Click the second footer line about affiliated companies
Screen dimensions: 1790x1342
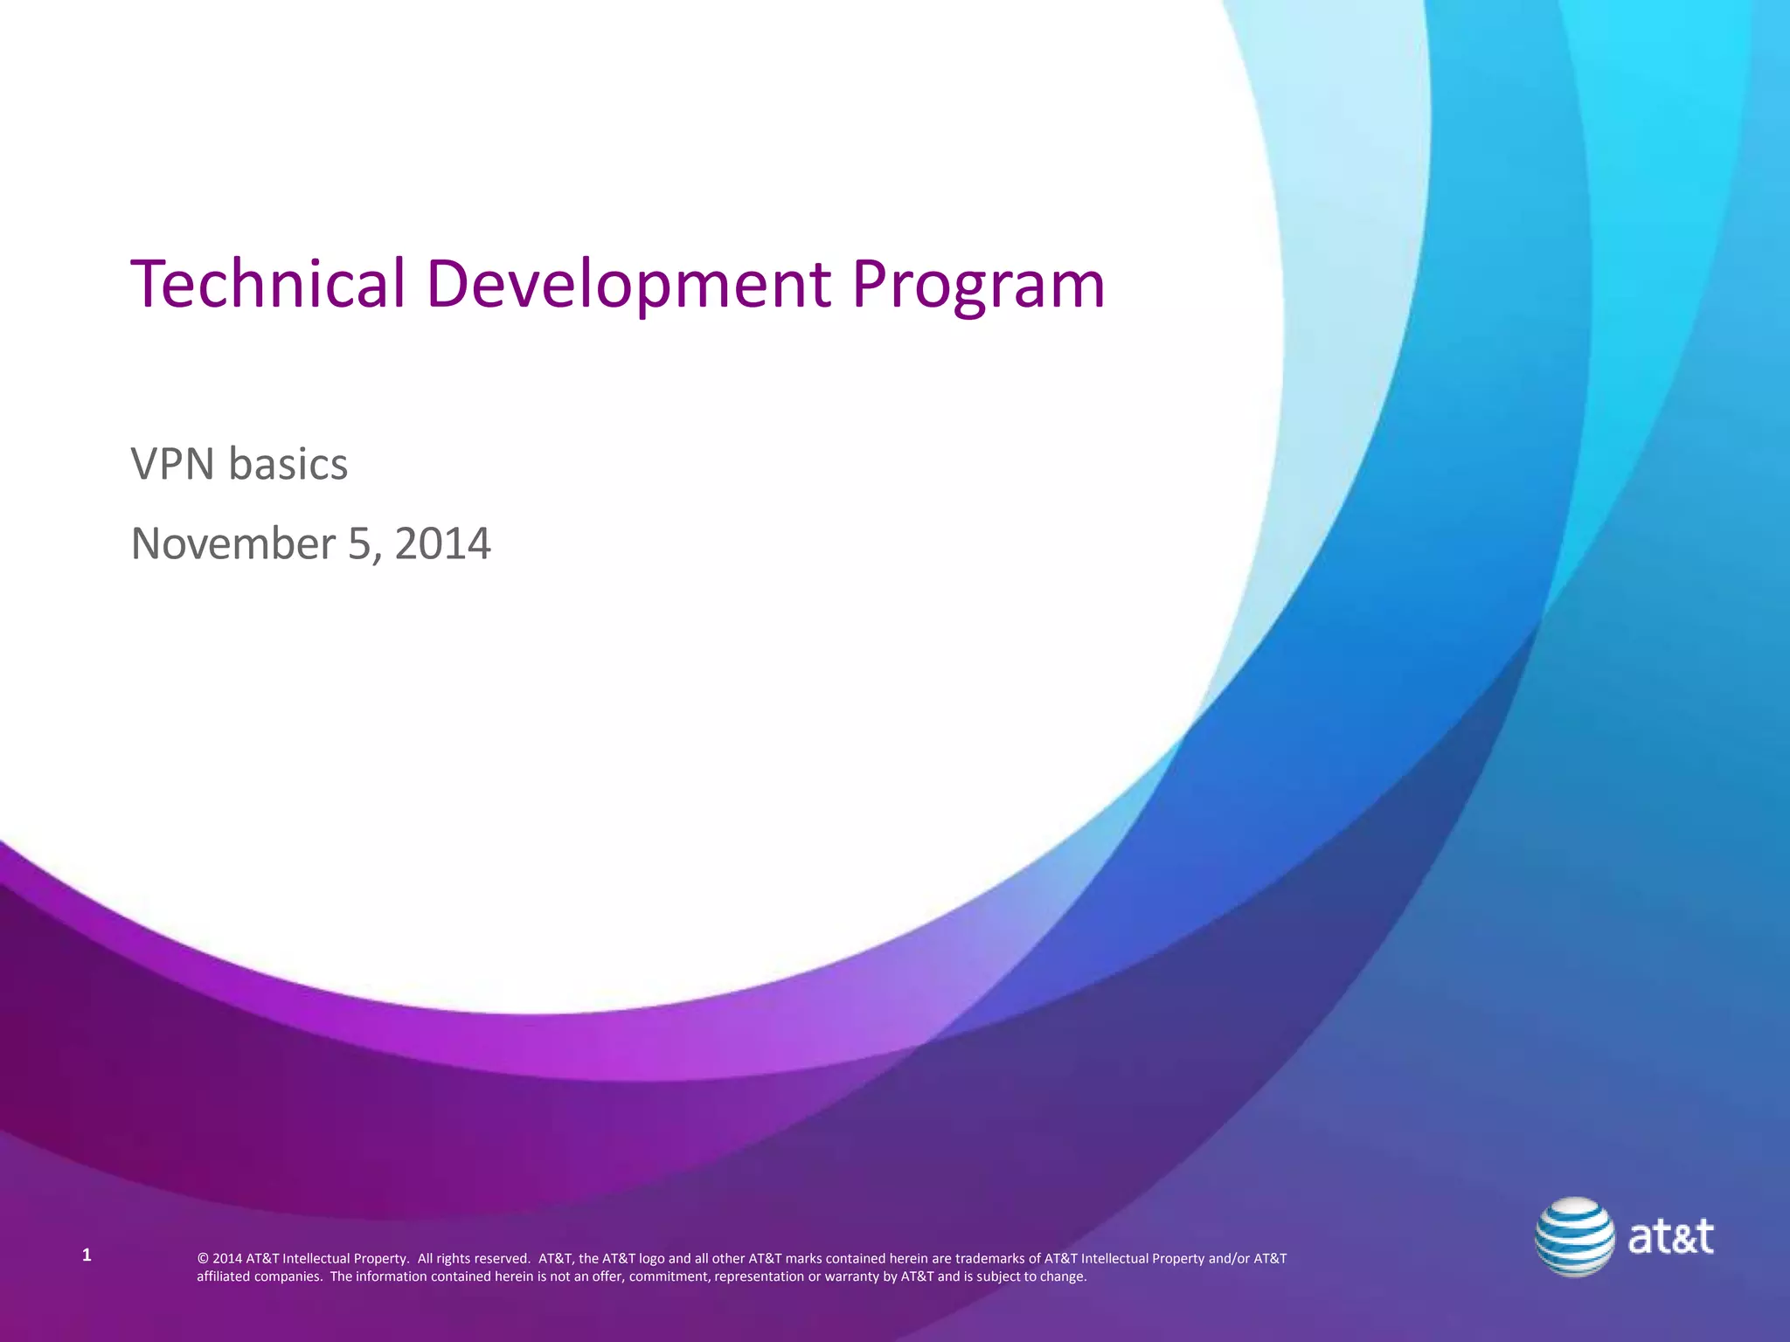[642, 1276]
